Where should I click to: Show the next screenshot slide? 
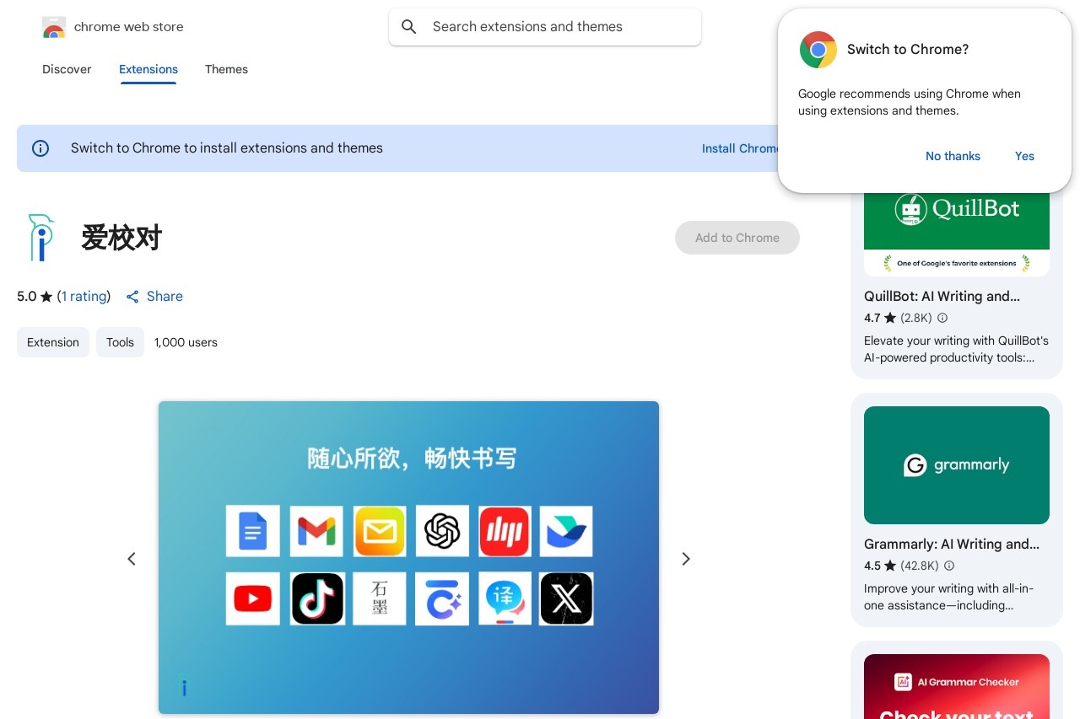(x=686, y=559)
